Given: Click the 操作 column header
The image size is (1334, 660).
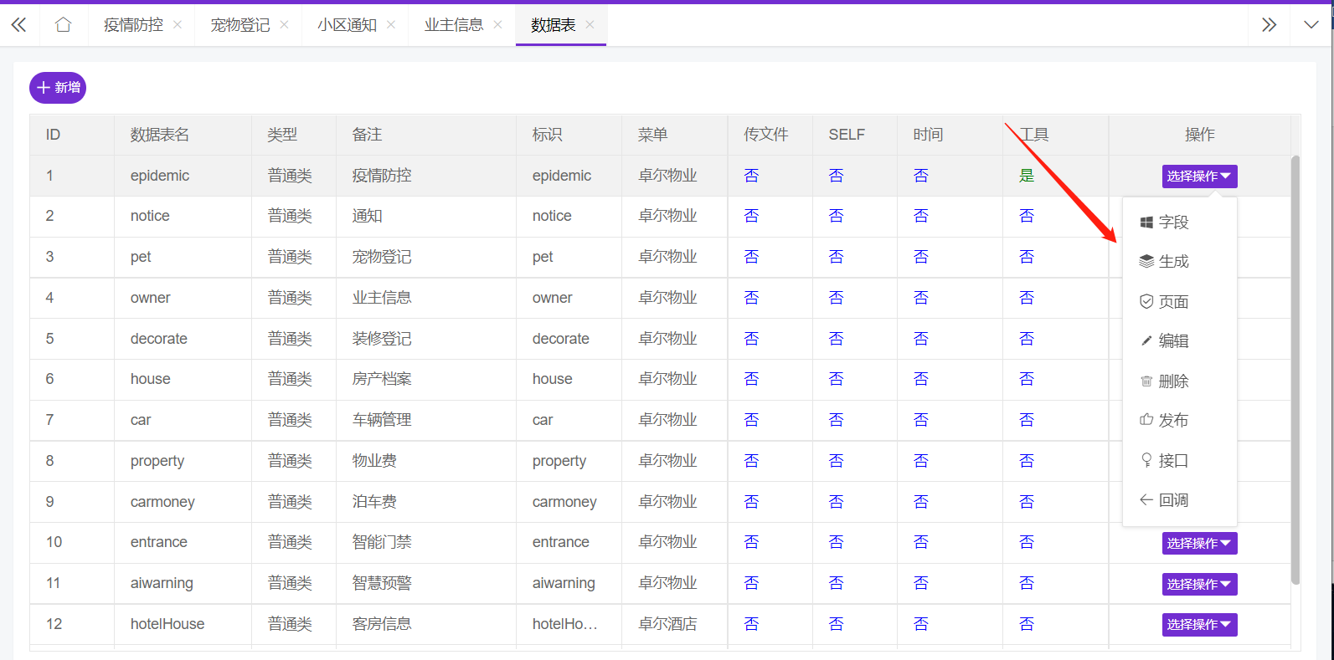Looking at the screenshot, I should click(1200, 135).
